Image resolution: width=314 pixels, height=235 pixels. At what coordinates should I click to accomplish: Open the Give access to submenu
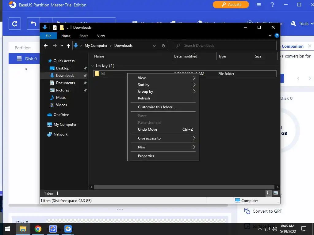[x=163, y=138]
